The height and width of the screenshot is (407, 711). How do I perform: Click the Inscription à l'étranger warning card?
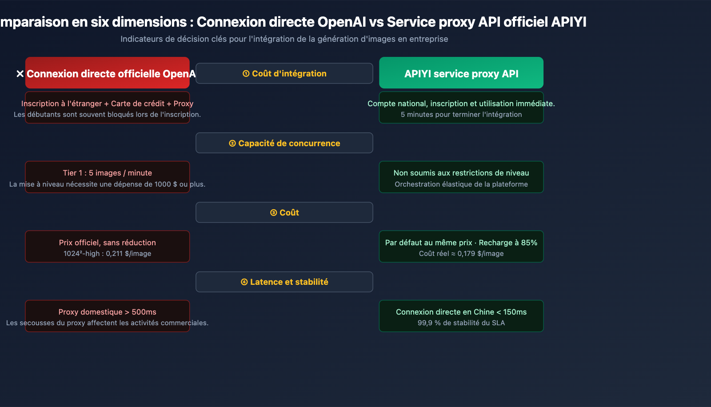point(107,108)
